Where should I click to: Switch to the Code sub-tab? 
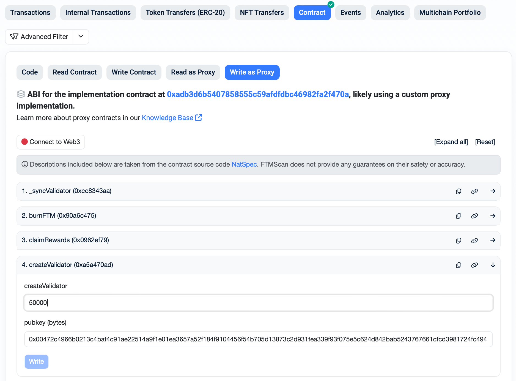click(30, 72)
